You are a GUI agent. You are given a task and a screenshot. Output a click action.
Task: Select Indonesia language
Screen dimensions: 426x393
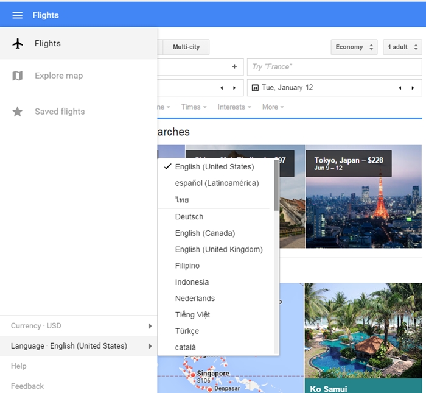coord(216,282)
